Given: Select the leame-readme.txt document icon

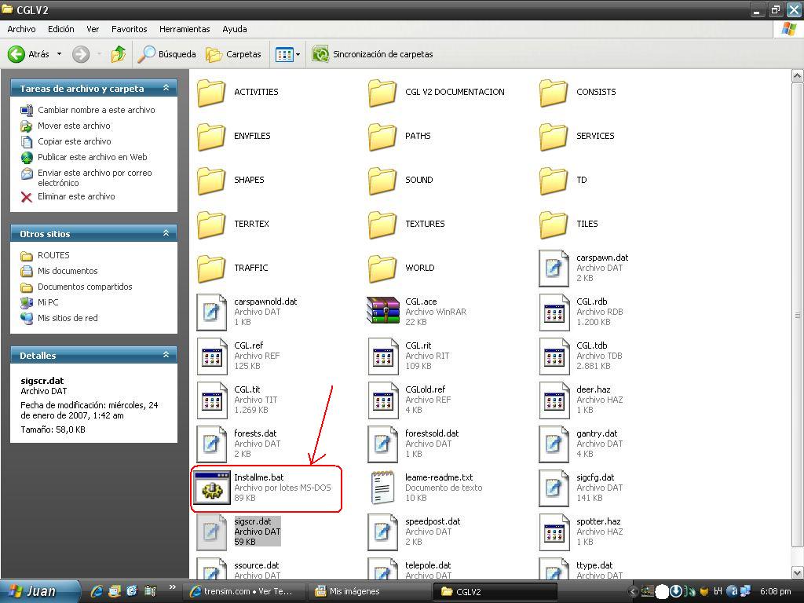Looking at the screenshot, I should click(382, 488).
